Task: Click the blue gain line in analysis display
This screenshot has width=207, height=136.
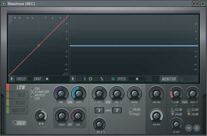Action: [x=134, y=46]
